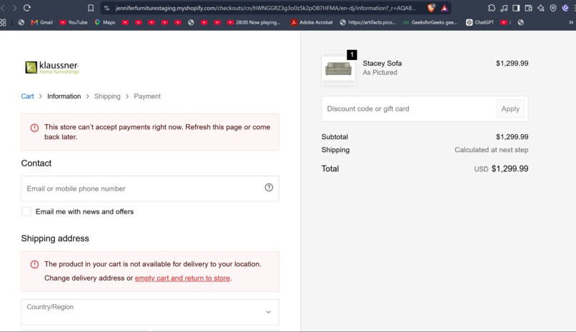This screenshot has width=576, height=332.
Task: Click the help icon in the email field
Action: (x=269, y=188)
